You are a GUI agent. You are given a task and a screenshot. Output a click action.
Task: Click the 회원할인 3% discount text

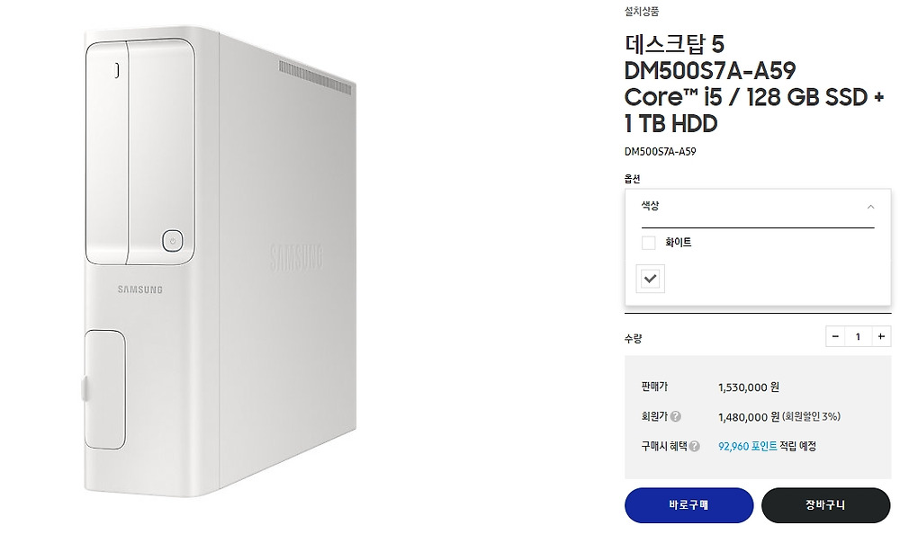811,416
